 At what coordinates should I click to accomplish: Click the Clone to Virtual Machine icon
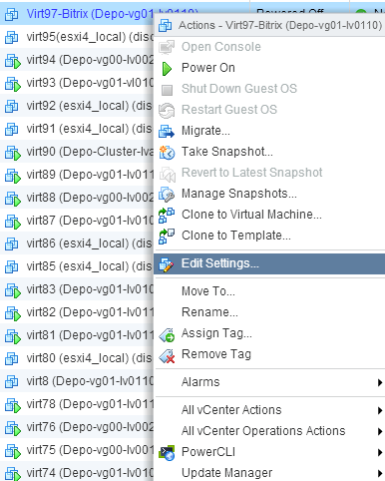(167, 215)
